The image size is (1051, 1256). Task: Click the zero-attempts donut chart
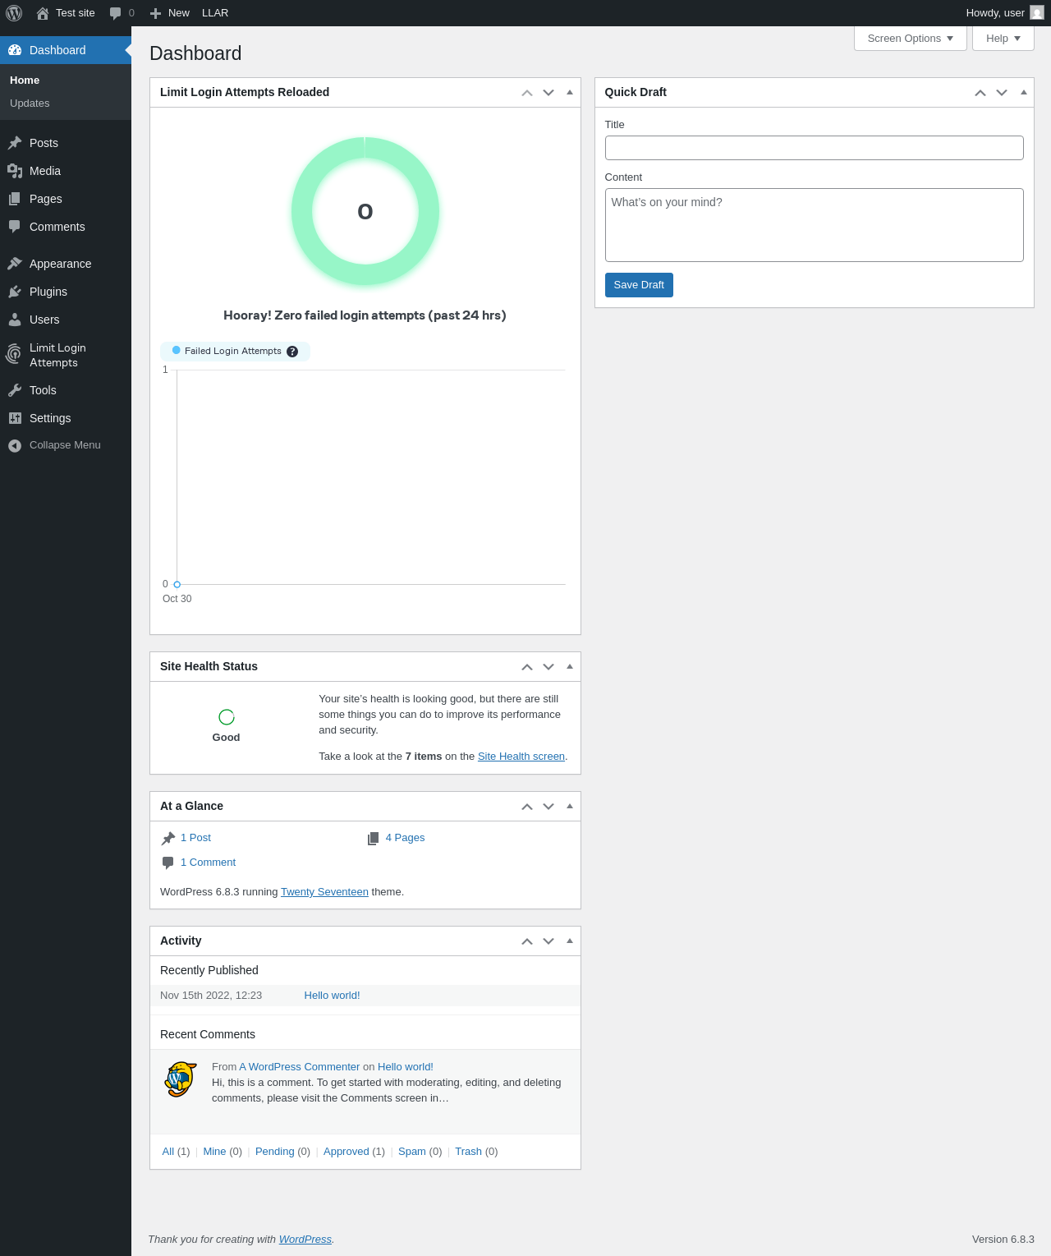click(x=365, y=211)
